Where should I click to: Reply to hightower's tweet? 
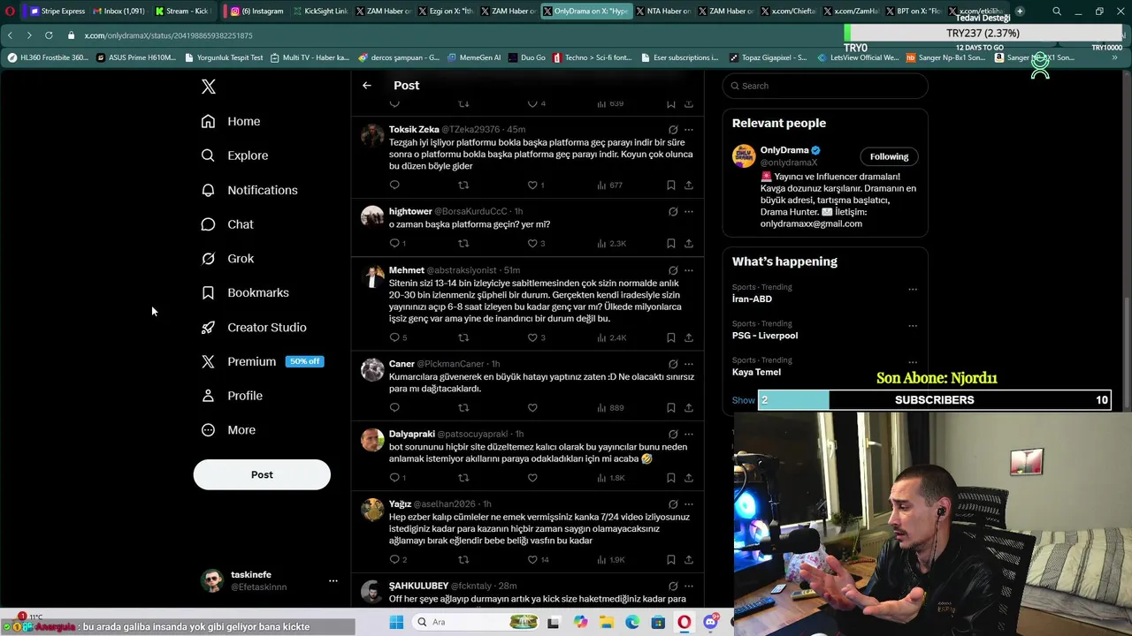[394, 243]
